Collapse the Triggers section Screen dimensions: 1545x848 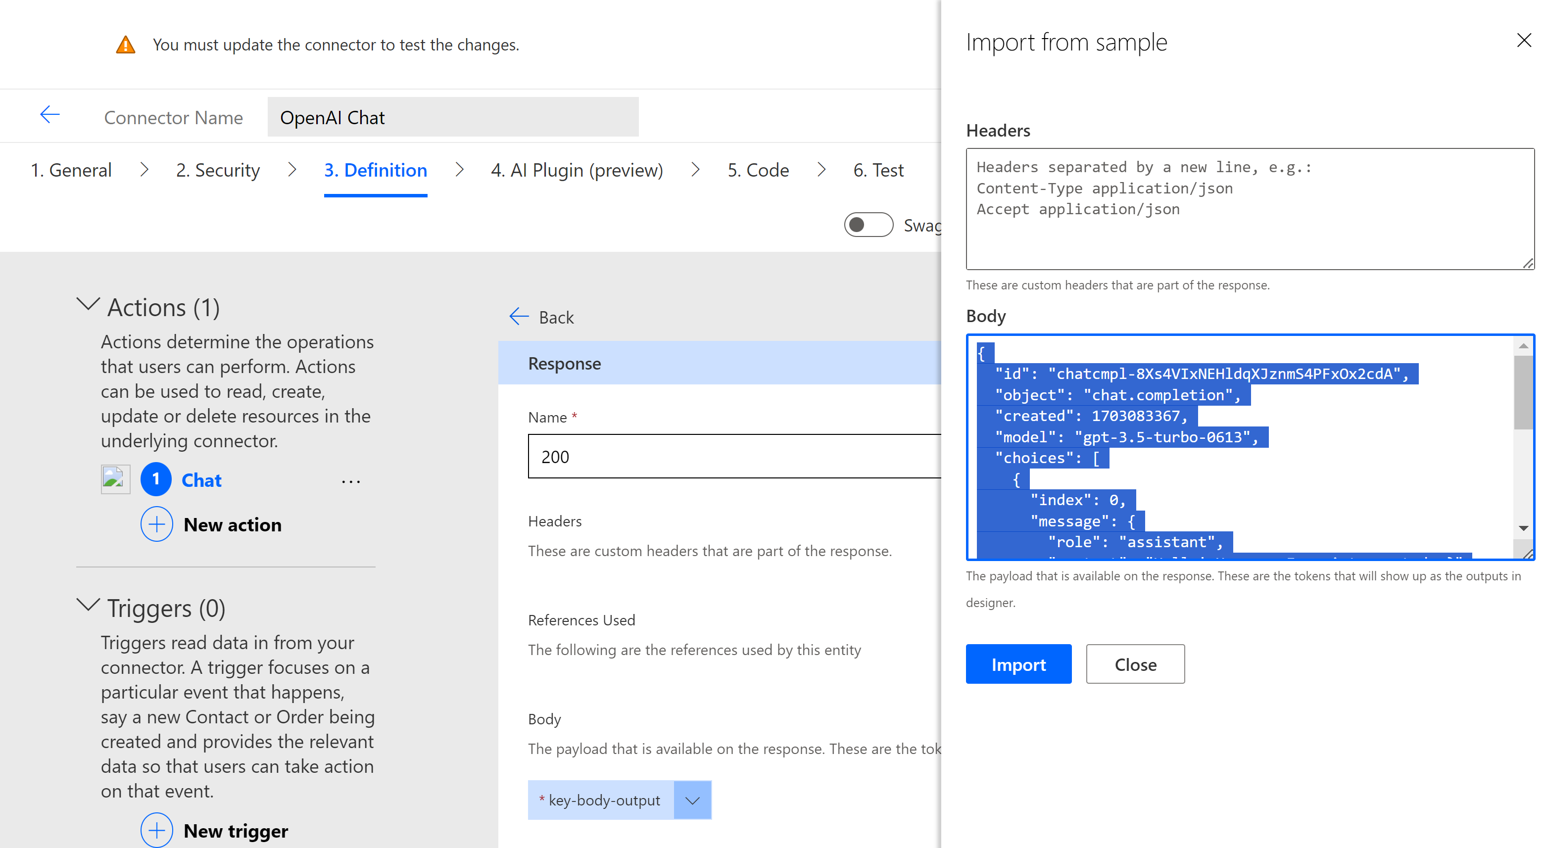point(88,606)
